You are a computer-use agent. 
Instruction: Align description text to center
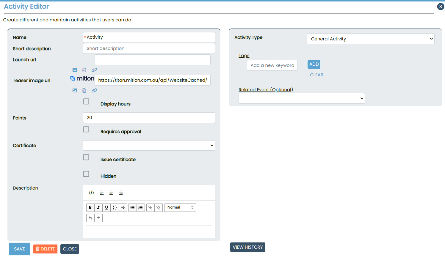[x=111, y=193]
